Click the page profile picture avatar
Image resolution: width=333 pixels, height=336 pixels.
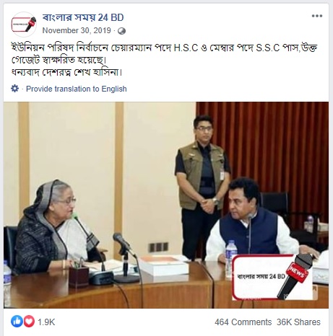24,25
